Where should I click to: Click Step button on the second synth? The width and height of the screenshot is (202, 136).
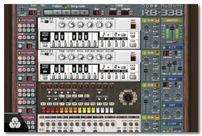[133, 77]
